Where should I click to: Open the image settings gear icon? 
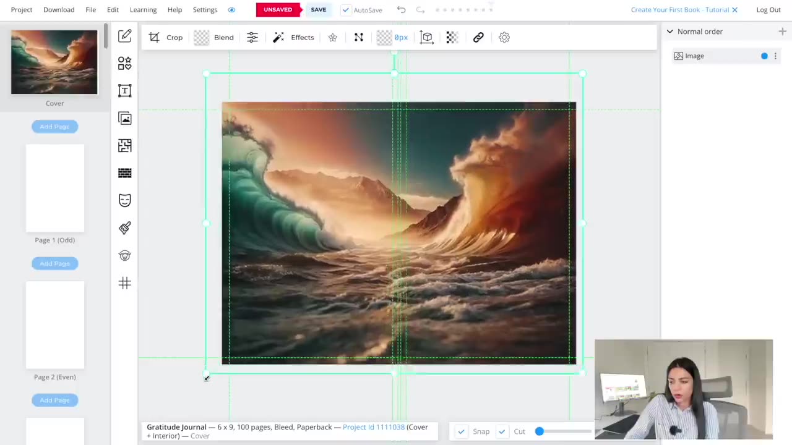click(504, 37)
